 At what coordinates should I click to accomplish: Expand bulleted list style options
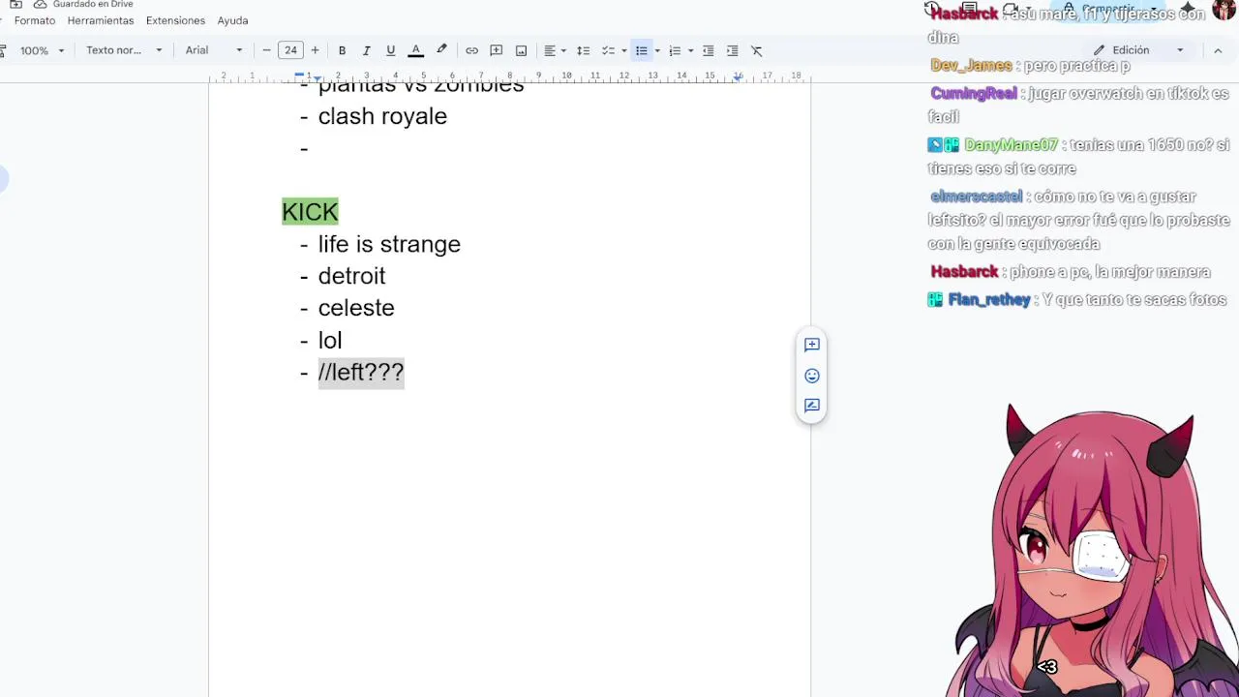657,50
